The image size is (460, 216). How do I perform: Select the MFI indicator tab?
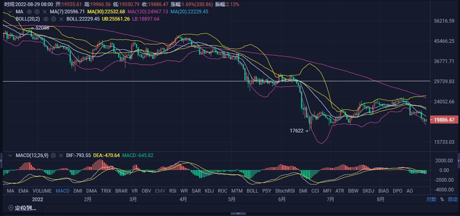327,191
